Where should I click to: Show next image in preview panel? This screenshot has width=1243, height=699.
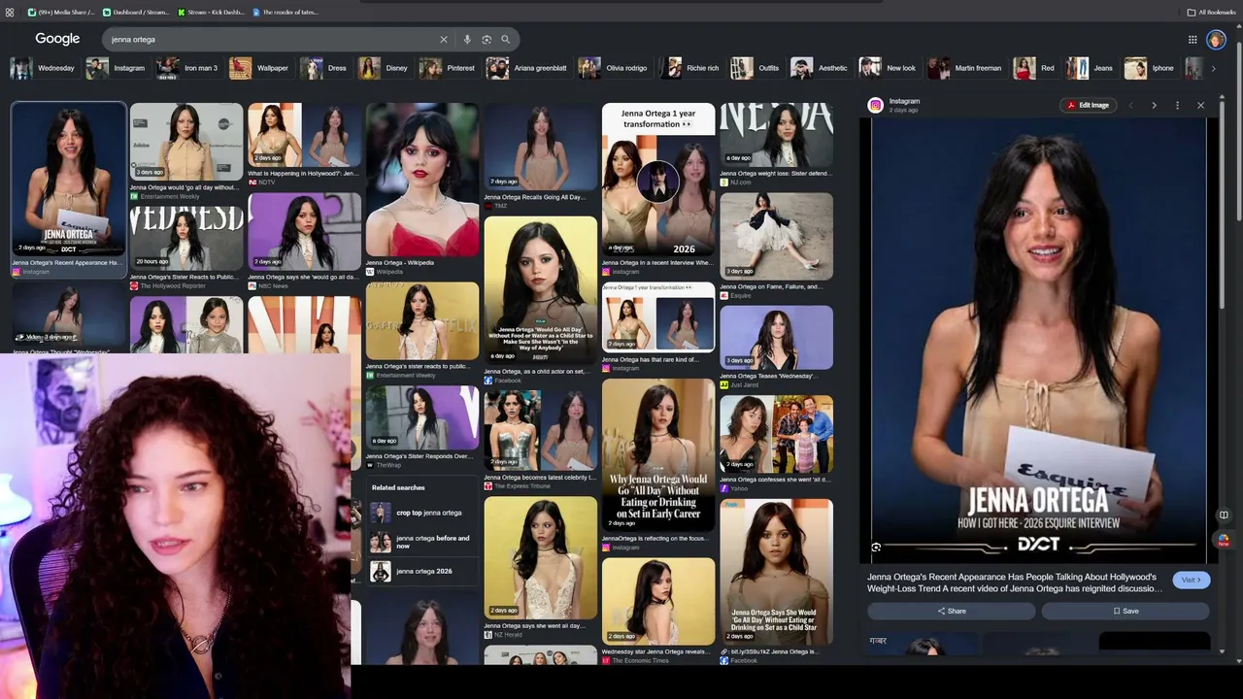1154,105
